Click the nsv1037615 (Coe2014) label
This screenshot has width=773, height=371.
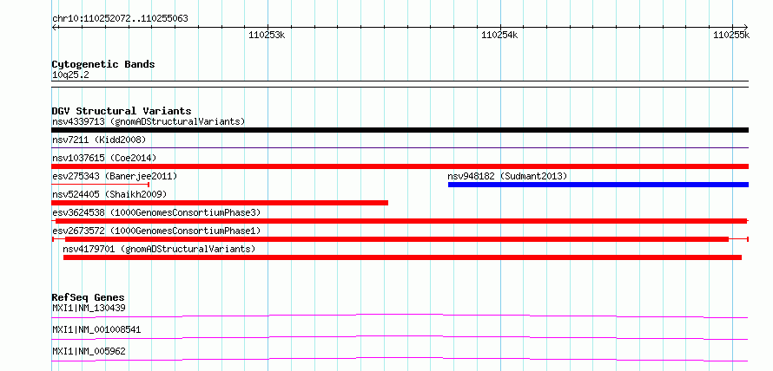click(104, 158)
